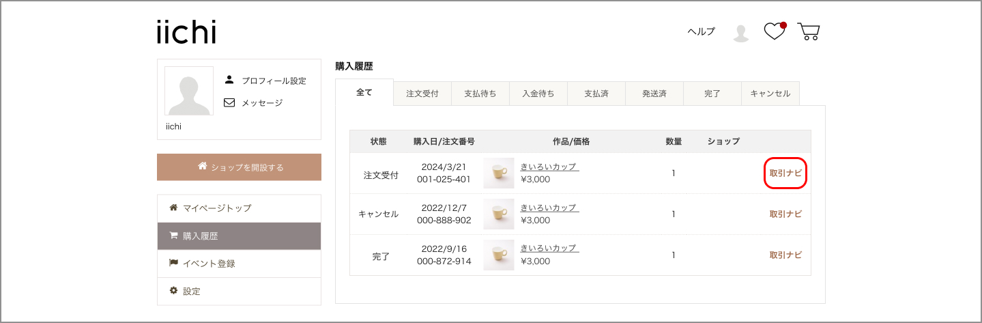The width and height of the screenshot is (982, 323).
Task: Switch to the 発送済 tab
Action: (x=654, y=94)
